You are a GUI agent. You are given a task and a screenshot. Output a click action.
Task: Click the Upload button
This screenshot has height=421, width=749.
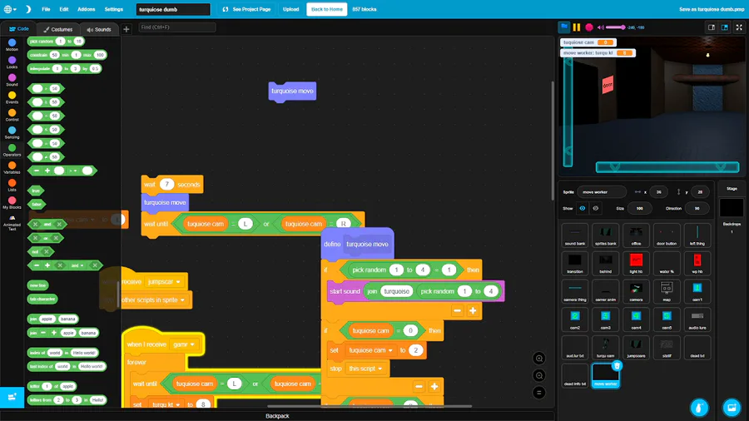[x=290, y=9]
